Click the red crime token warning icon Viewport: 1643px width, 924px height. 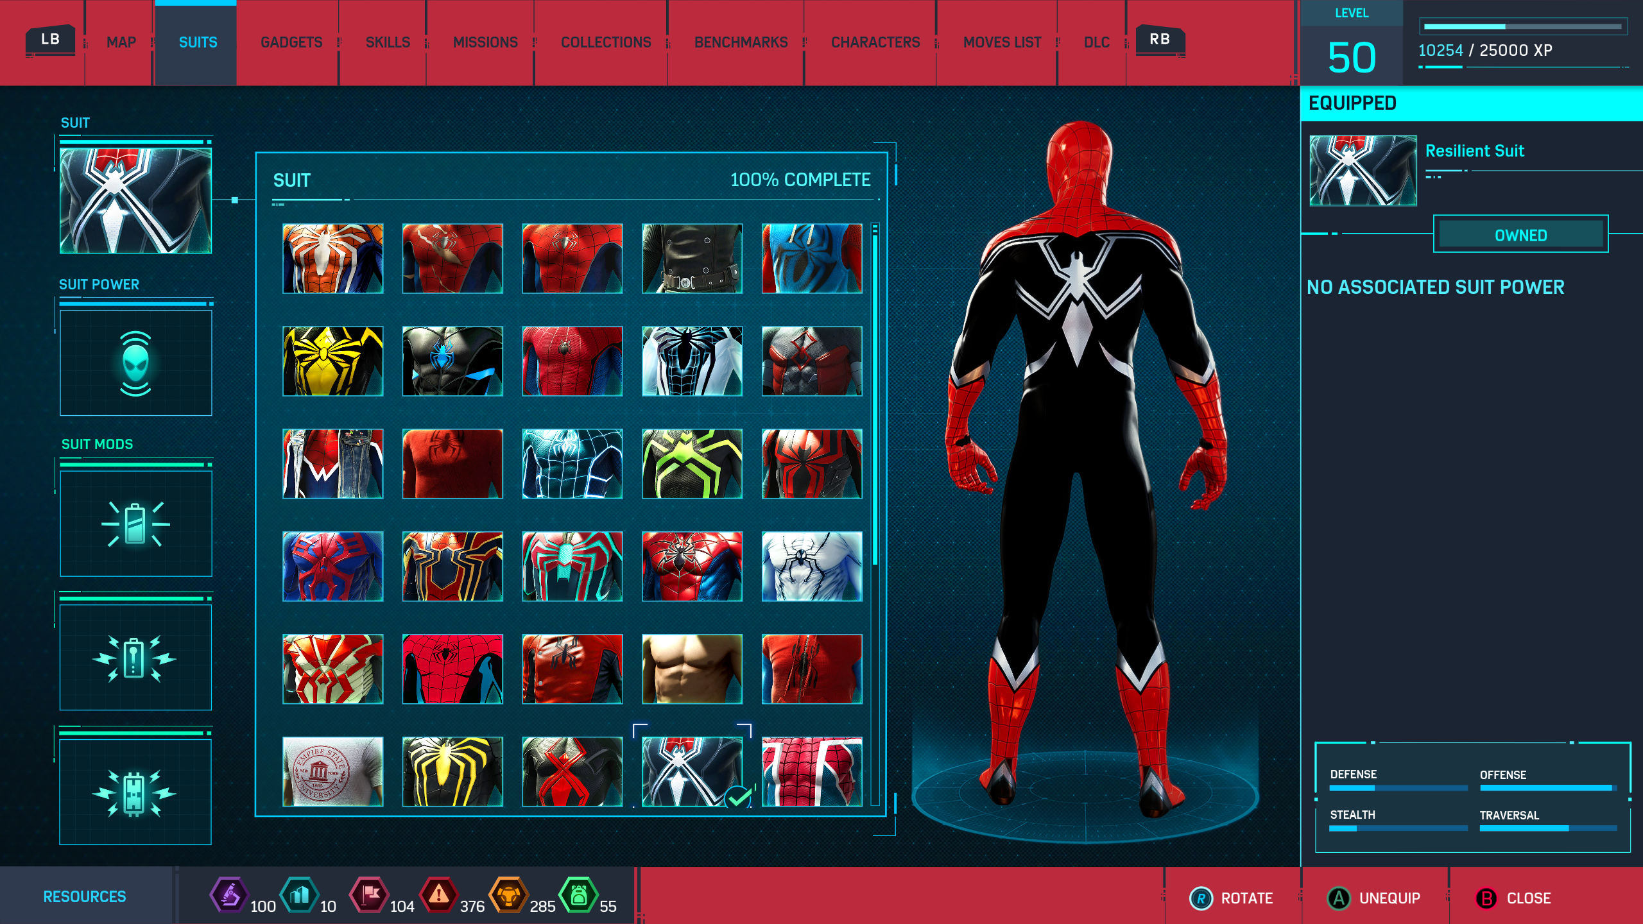pos(439,894)
